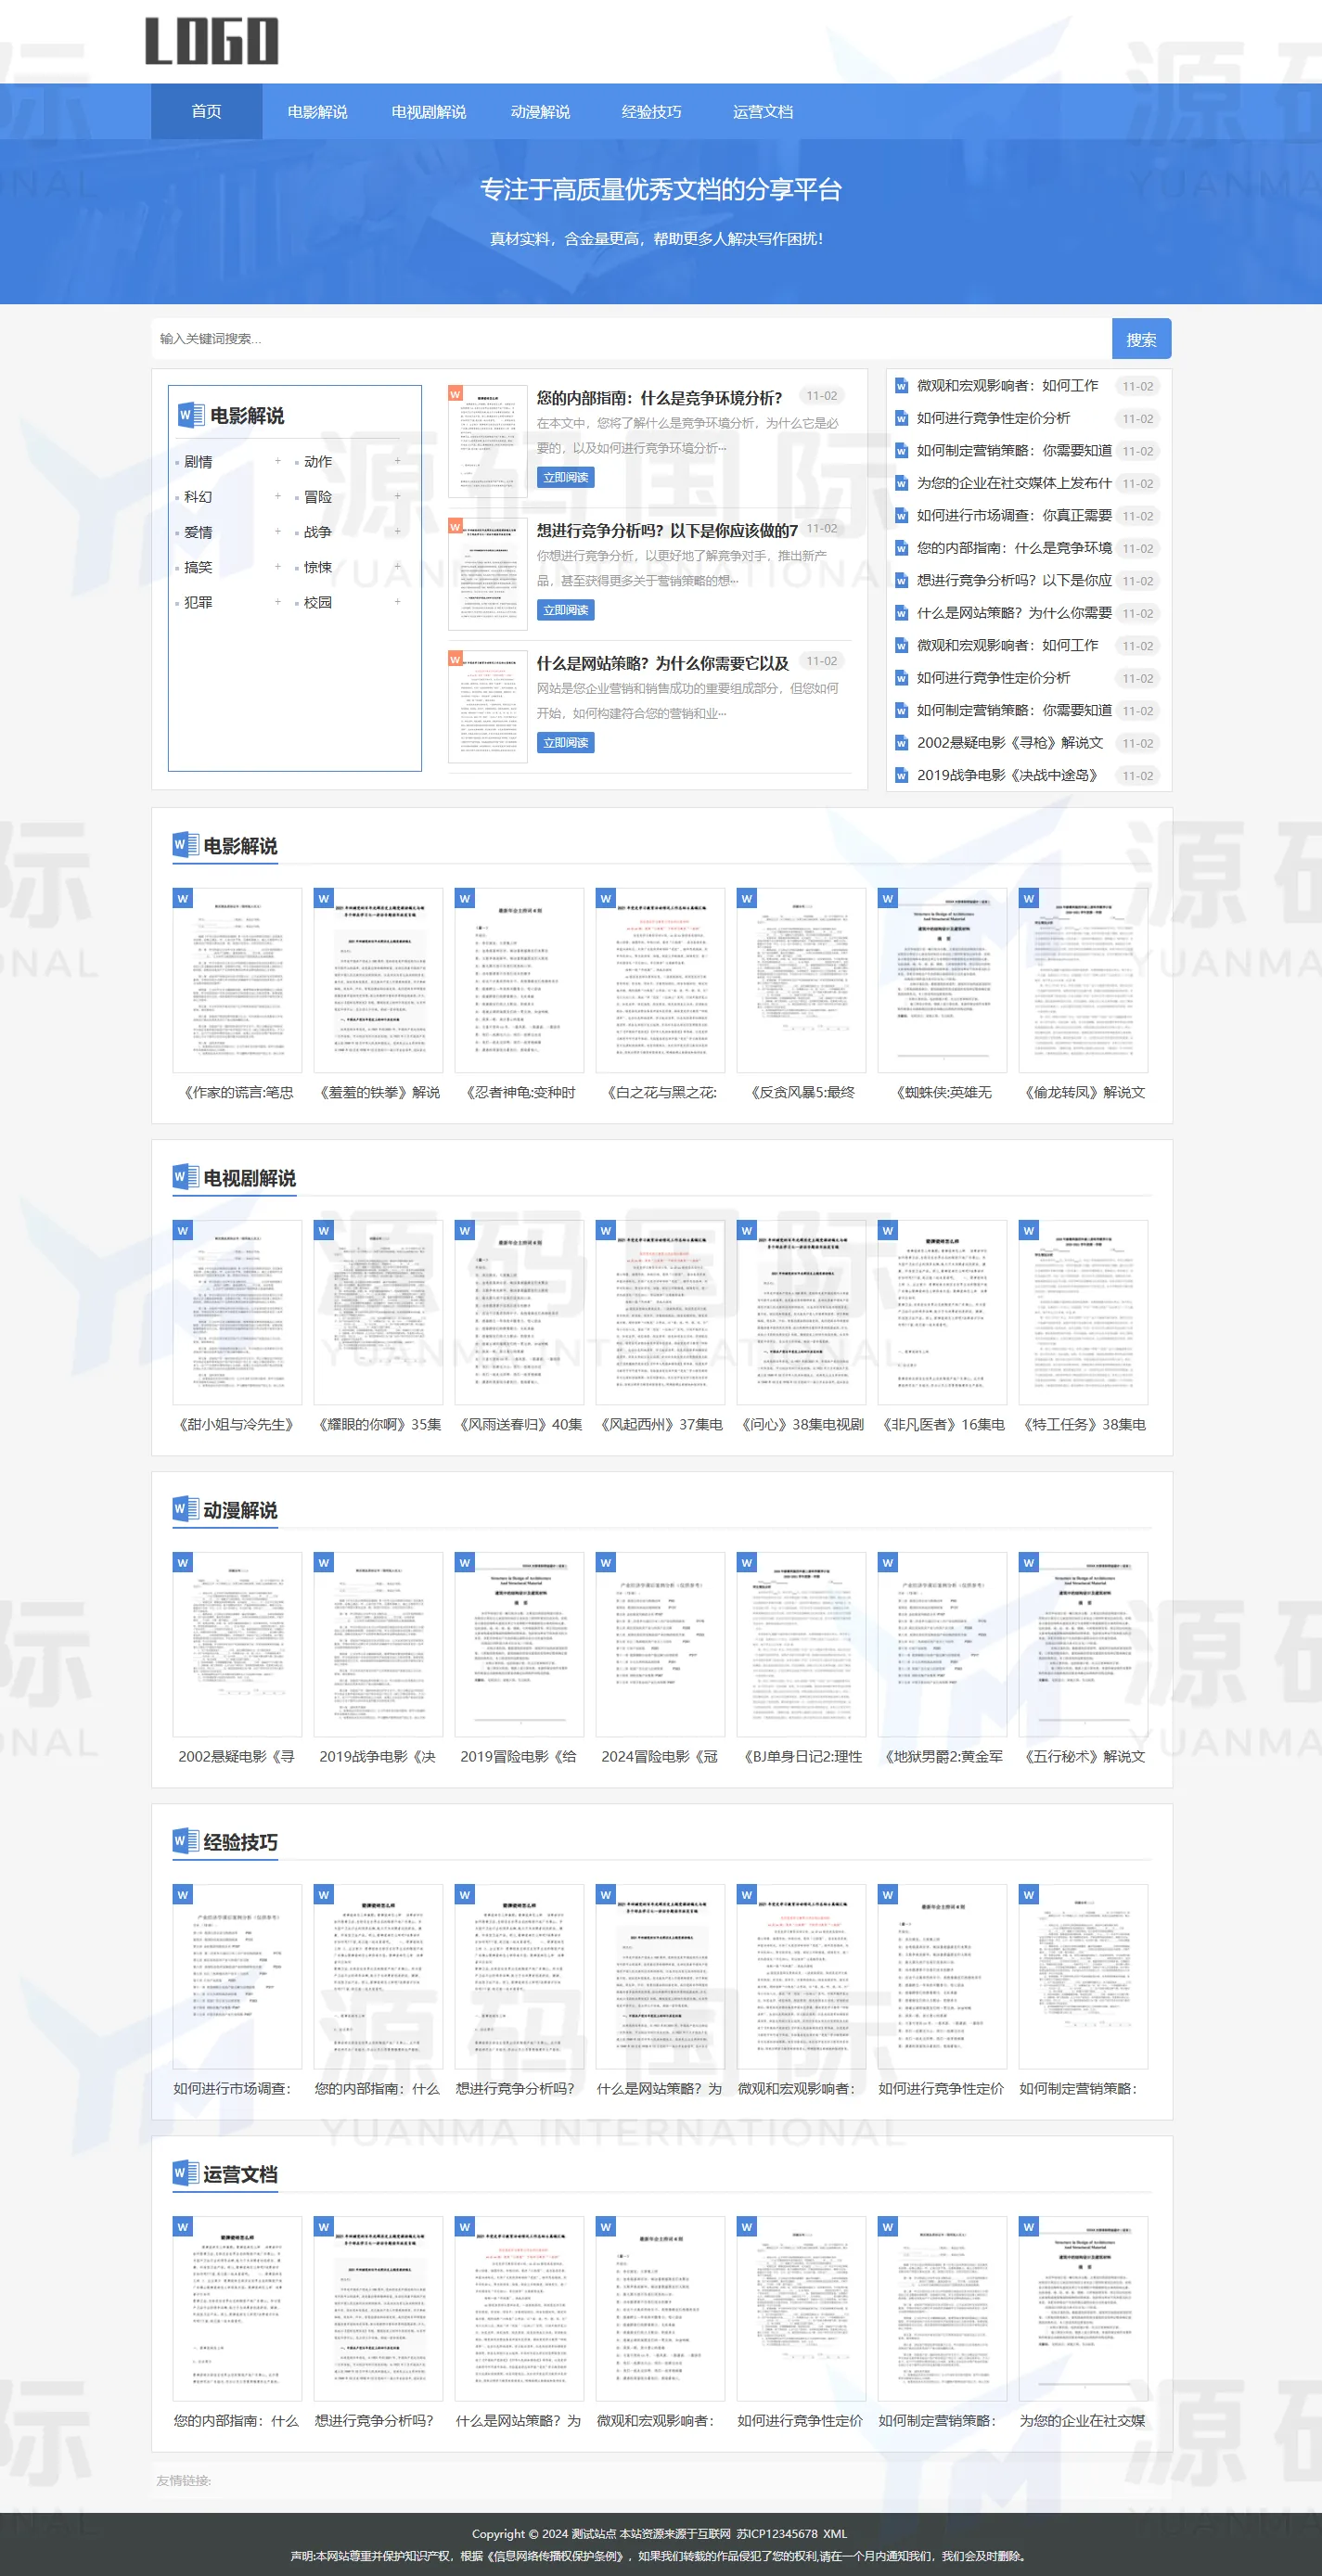The image size is (1322, 2576).
Task: Click the Word icon next to 为您的企业在社交媒体上发布什 in the sidebar list
Action: coord(901,483)
